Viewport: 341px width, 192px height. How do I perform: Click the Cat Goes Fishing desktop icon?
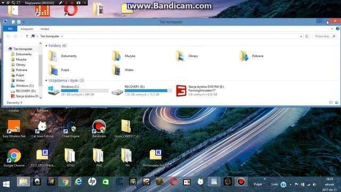(x=42, y=129)
